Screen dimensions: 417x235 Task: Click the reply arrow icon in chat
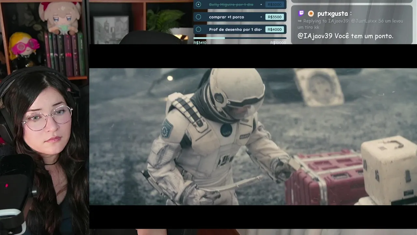click(x=300, y=21)
